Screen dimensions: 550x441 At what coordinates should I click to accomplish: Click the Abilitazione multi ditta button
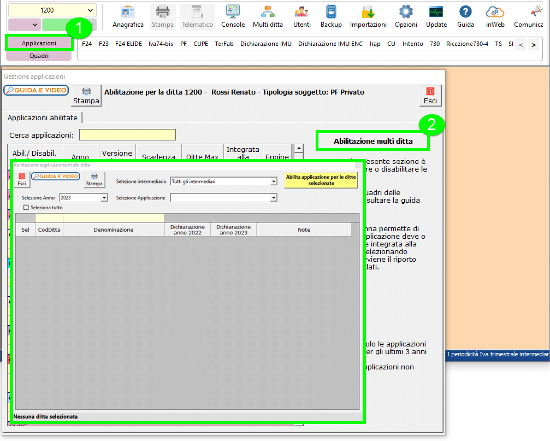point(372,141)
